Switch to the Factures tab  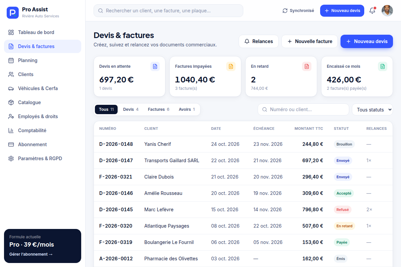[159, 109]
